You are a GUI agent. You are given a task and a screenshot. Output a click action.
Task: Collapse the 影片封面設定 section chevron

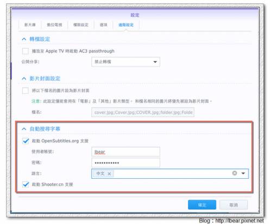pos(24,78)
